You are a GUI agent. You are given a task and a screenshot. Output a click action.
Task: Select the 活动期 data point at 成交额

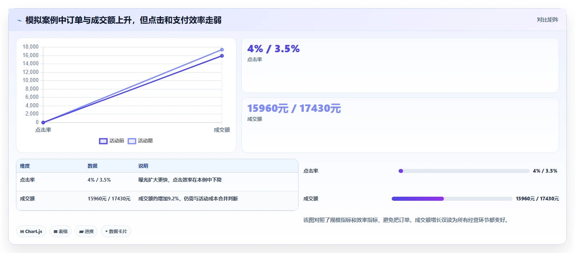tap(222, 50)
